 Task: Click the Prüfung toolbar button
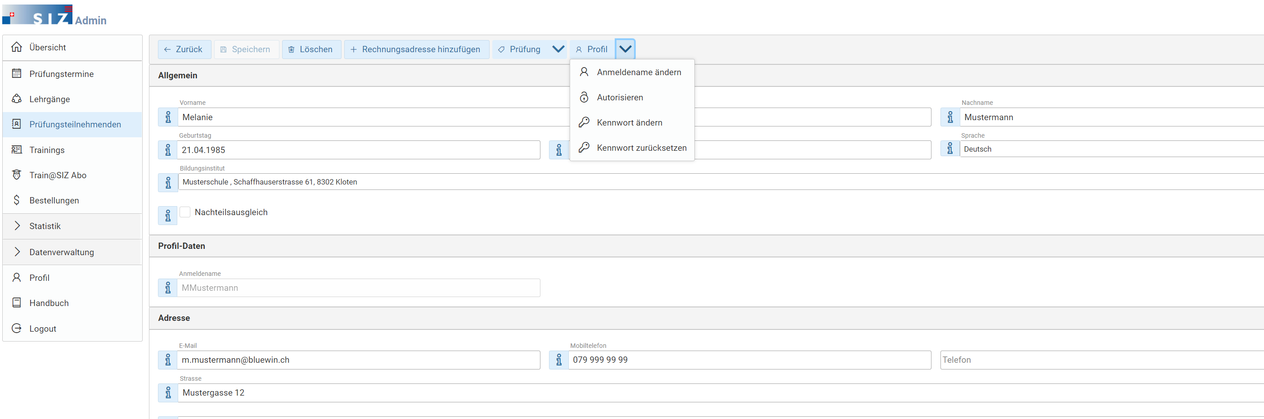[x=521, y=49]
